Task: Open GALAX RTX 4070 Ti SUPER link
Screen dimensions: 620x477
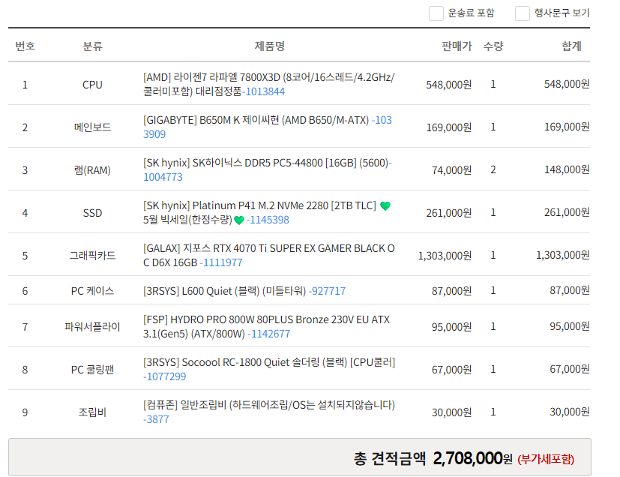Action: [269, 255]
